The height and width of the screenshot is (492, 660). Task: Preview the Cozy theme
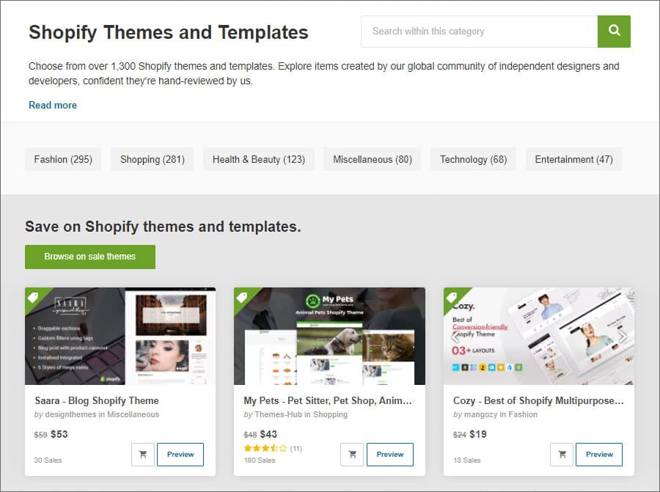[x=599, y=454]
